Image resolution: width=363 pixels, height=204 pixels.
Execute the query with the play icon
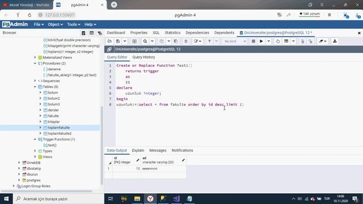pyautogui.click(x=261, y=41)
